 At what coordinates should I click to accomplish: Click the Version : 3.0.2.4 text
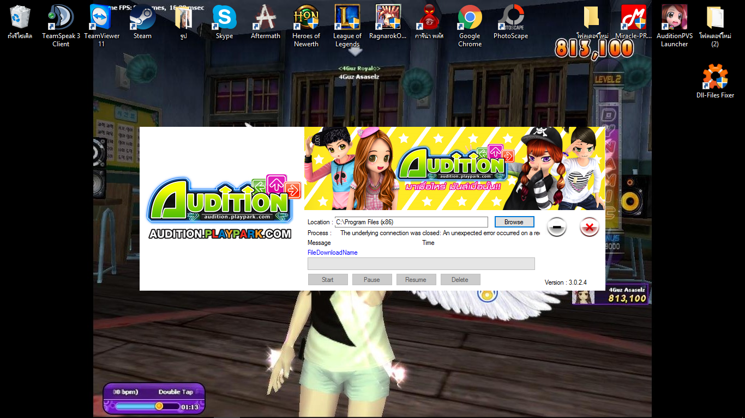pyautogui.click(x=566, y=282)
